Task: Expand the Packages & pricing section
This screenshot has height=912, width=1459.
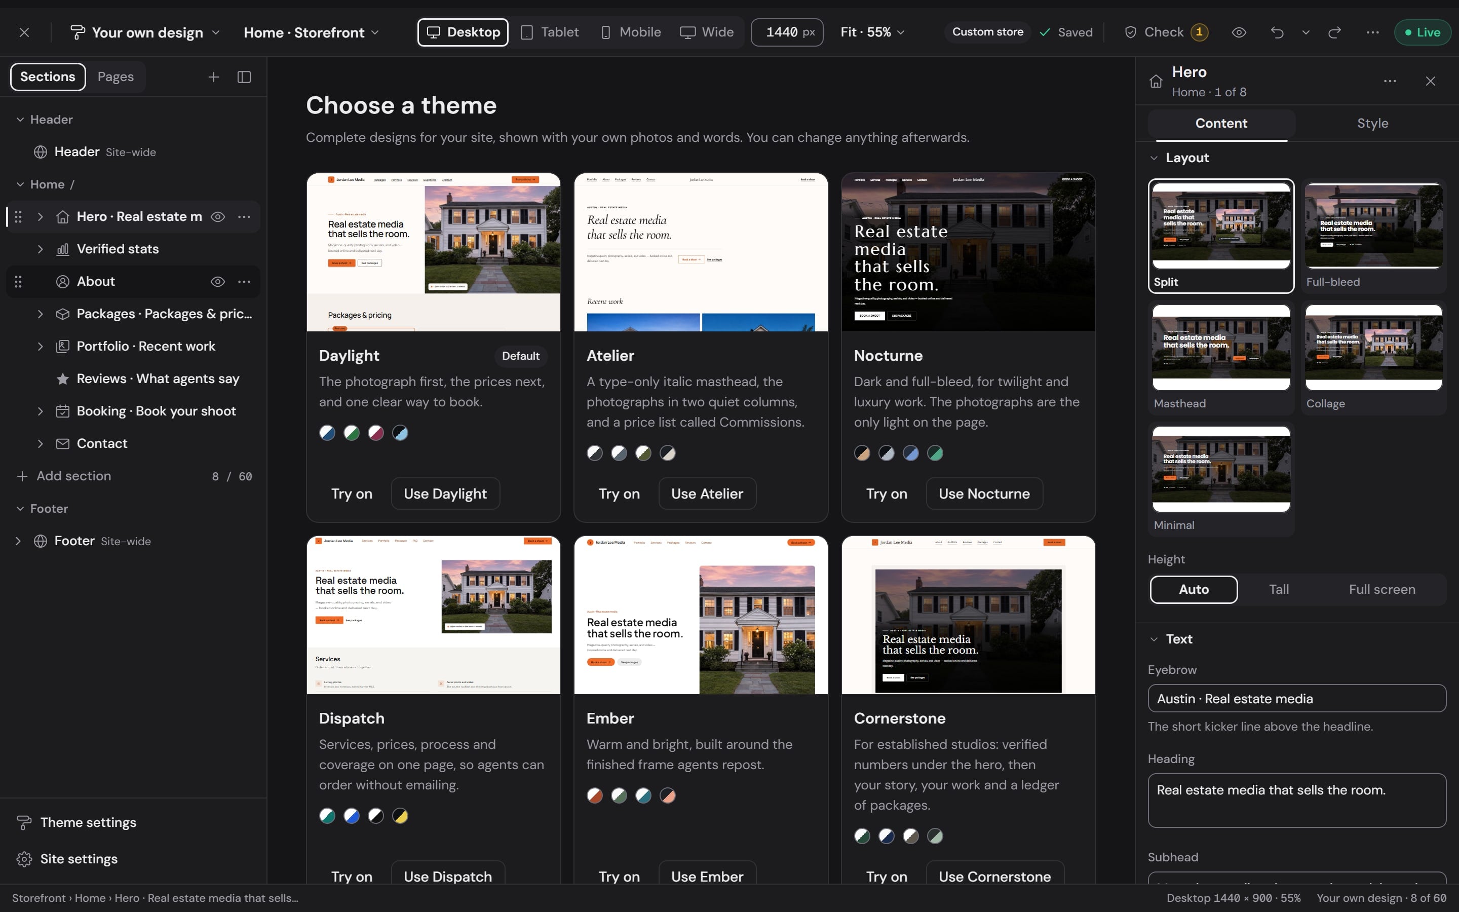Action: click(x=40, y=314)
